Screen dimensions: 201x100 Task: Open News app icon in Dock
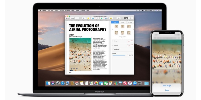click(125, 83)
